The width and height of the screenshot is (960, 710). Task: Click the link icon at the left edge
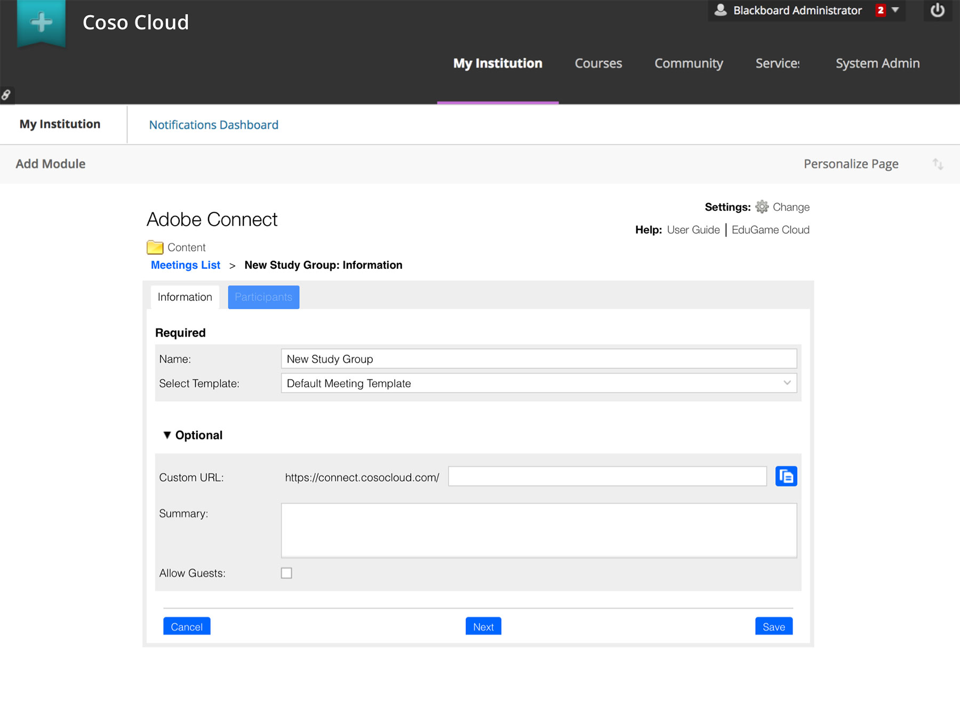point(6,95)
